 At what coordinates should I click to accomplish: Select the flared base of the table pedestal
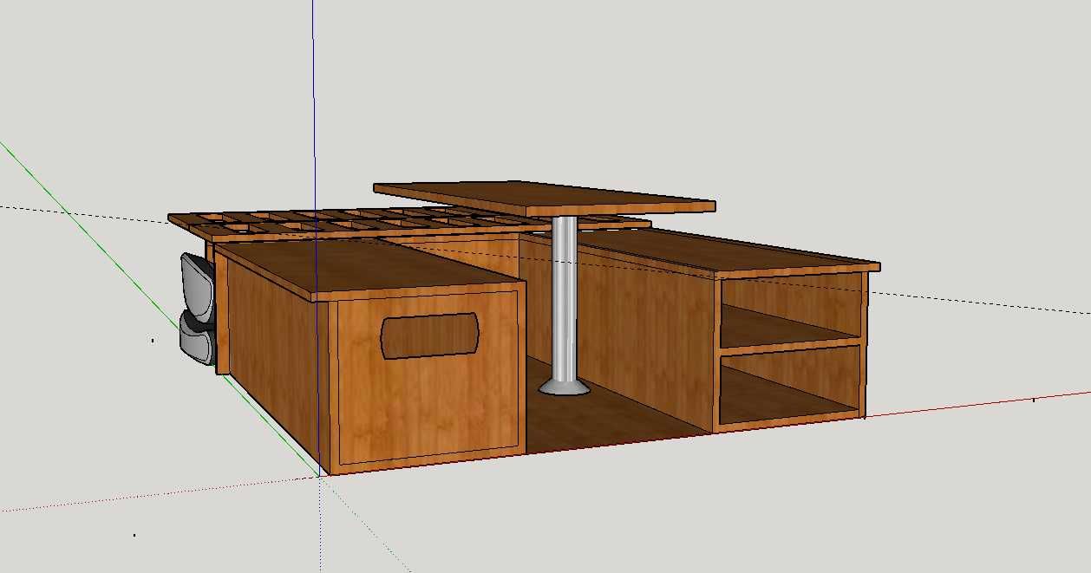click(565, 387)
